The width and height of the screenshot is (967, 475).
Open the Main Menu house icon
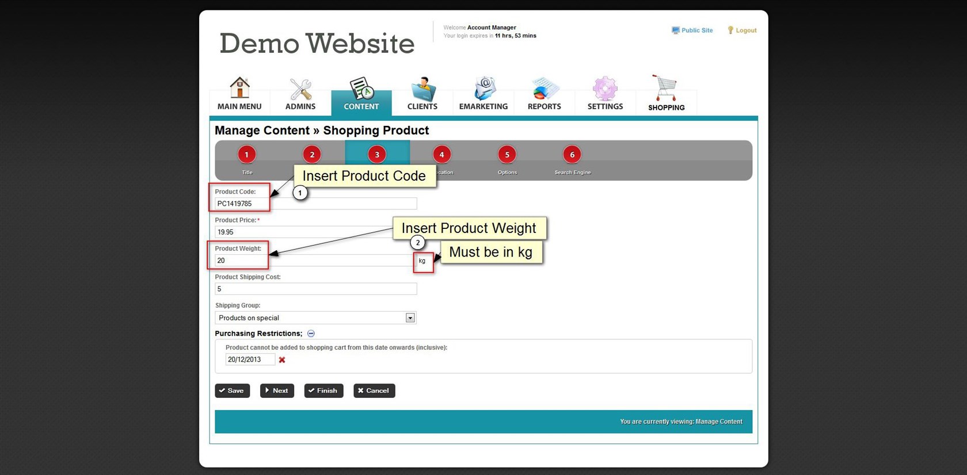239,89
